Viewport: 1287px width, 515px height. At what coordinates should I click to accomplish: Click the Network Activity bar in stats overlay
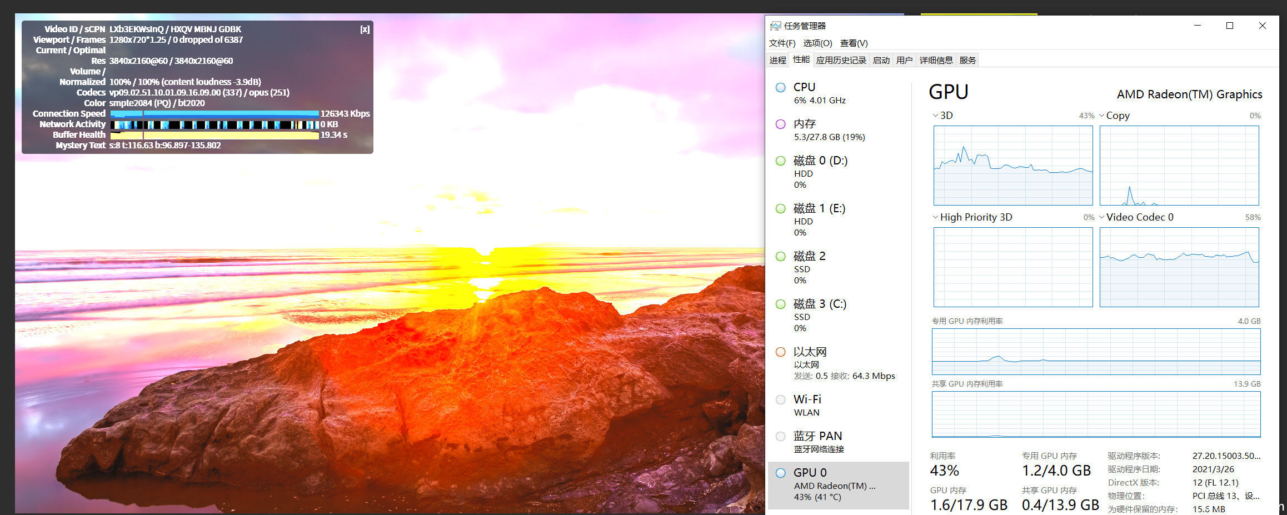[x=214, y=124]
